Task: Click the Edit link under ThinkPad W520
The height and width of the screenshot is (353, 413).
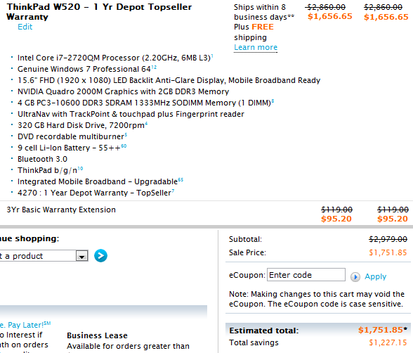Action: coord(25,27)
